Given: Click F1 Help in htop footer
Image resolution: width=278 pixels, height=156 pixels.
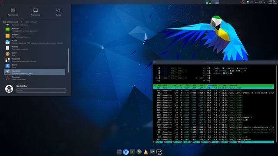Looking at the screenshot, I should [x=158, y=142].
